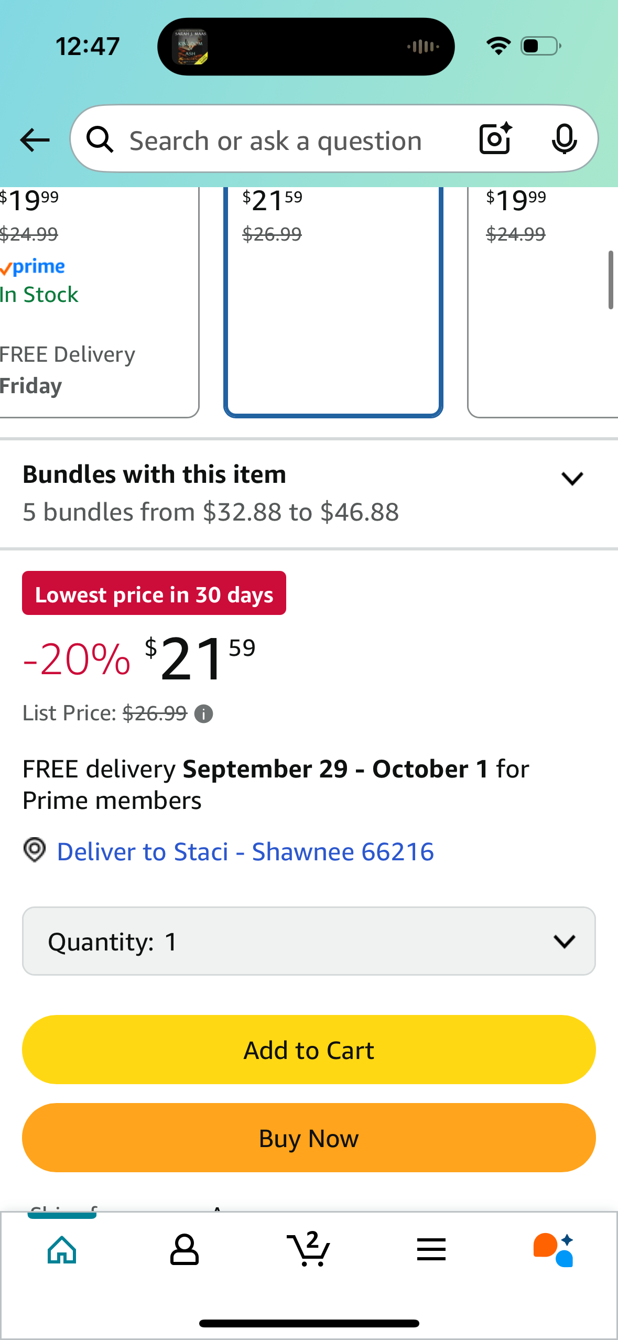Open the shopping cart with 2 items
The height and width of the screenshot is (1340, 618).
(308, 1250)
